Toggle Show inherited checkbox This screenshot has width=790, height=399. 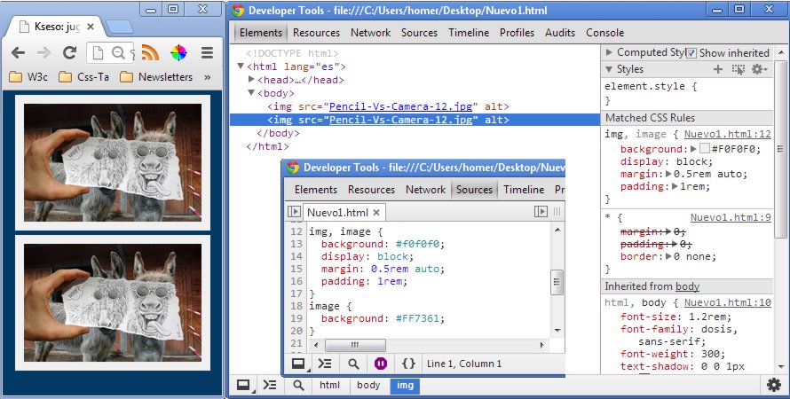tap(691, 53)
